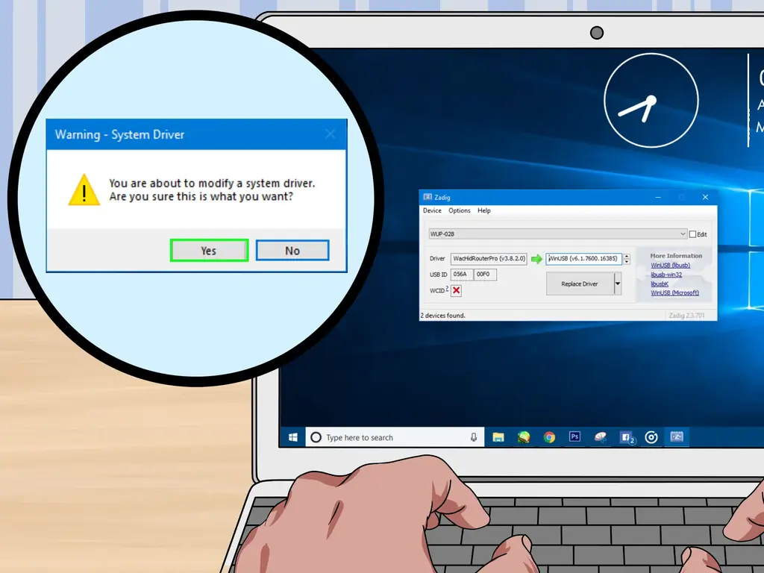Step the target driver selection downward
Screen dimensions: 764x573
(627, 262)
